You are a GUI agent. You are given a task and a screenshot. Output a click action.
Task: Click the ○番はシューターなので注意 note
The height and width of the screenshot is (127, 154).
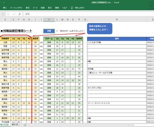(x=117, y=73)
